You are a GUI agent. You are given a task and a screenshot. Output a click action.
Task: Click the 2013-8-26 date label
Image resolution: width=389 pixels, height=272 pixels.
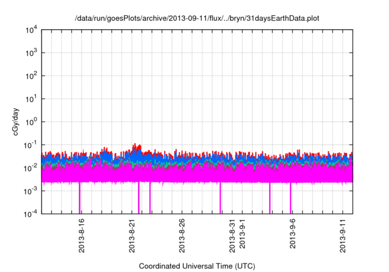[x=182, y=236]
